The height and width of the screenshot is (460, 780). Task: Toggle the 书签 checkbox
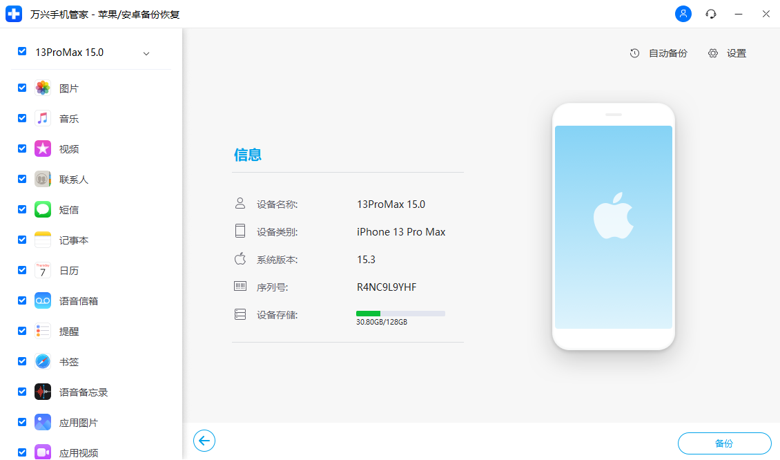pyautogui.click(x=22, y=361)
